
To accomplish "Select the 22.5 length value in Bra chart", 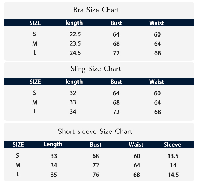I will (75, 34).
